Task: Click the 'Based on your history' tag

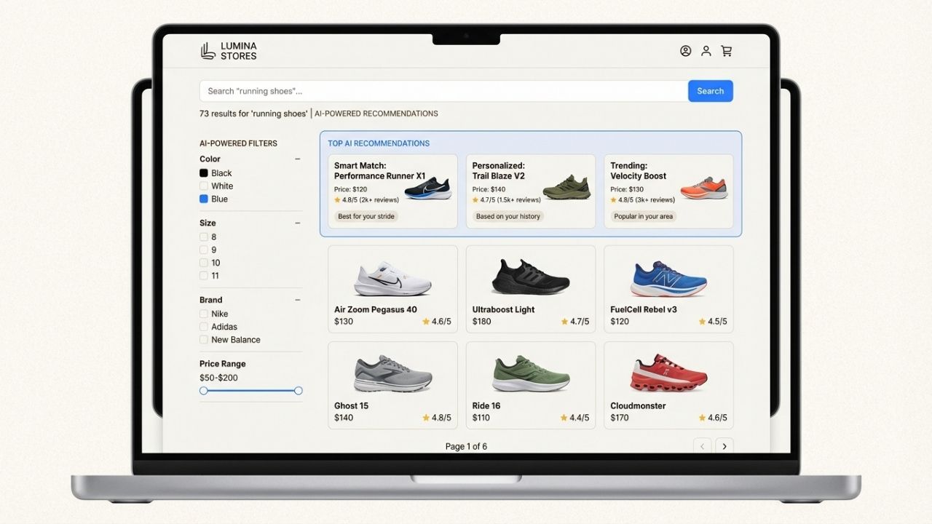Action: (x=508, y=216)
